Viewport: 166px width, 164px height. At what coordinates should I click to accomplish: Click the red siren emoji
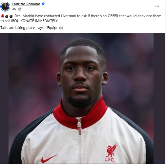[x=2, y=16]
